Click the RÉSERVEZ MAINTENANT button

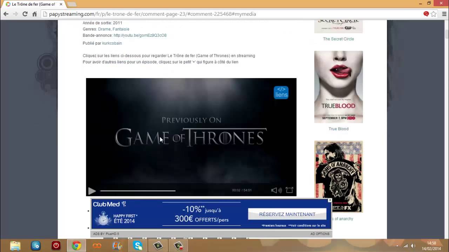pyautogui.click(x=287, y=214)
